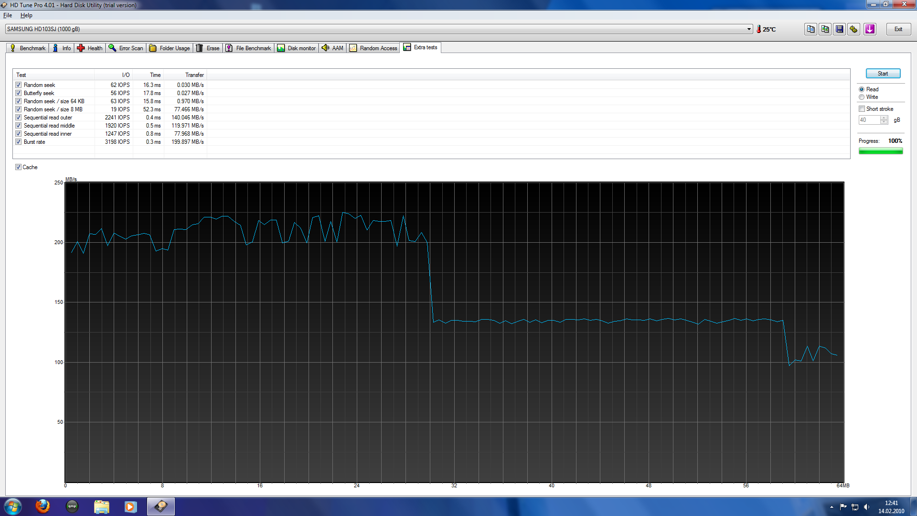917x516 pixels.
Task: Select the Write radio button
Action: (862, 97)
